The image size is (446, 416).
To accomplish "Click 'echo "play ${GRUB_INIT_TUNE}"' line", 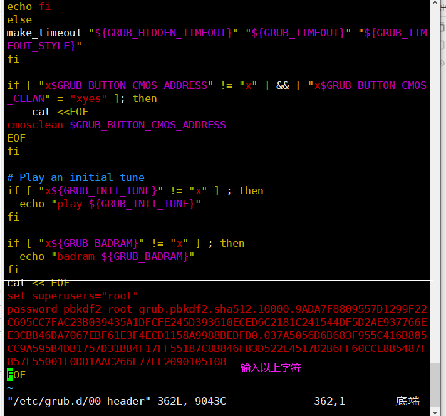I will click(x=110, y=204).
